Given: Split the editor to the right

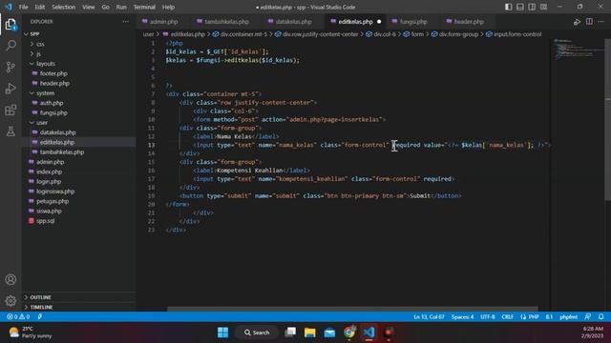Looking at the screenshot, I should point(589,22).
